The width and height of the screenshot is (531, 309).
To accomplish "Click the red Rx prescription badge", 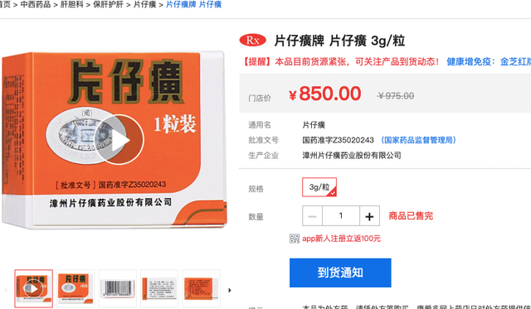I will [252, 41].
